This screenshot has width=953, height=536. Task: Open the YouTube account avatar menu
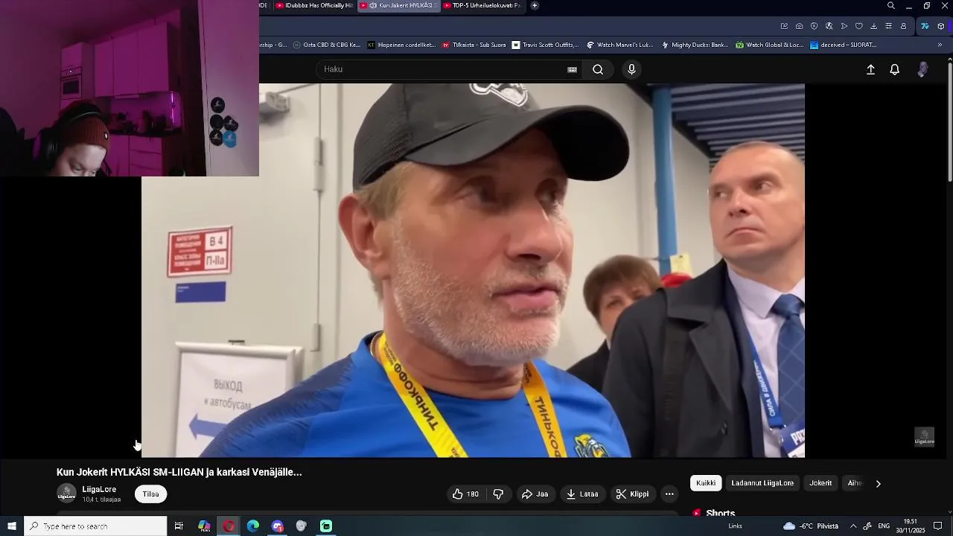(x=922, y=69)
